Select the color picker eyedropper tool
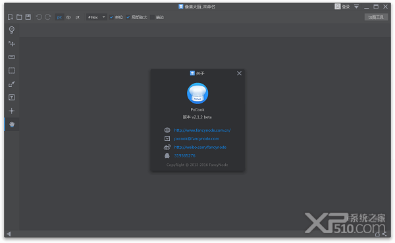Image resolution: width=395 pixels, height=243 pixels. [12, 84]
